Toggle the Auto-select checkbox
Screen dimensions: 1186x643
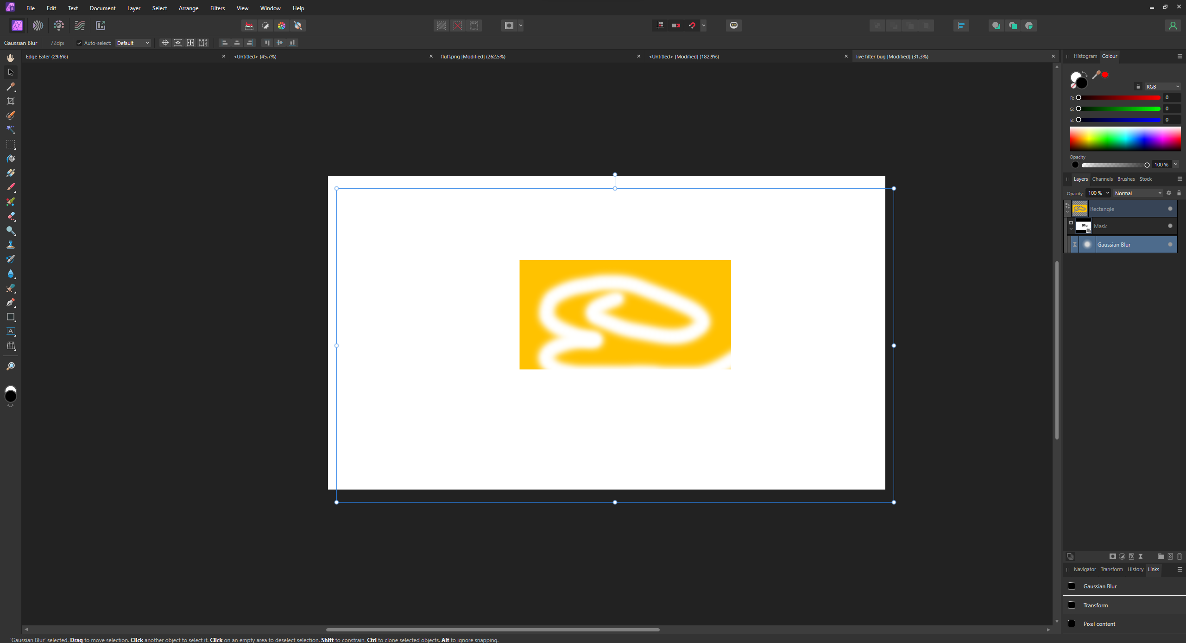(x=79, y=43)
